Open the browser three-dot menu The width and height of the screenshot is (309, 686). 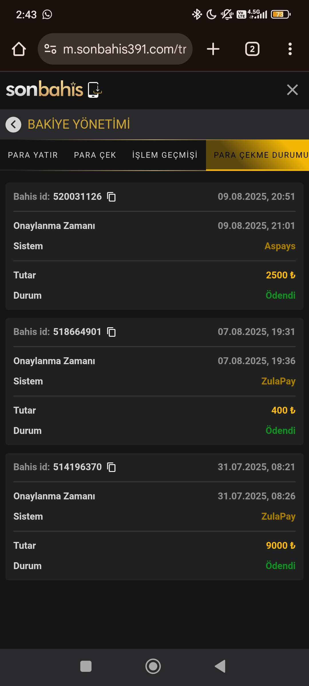[290, 49]
